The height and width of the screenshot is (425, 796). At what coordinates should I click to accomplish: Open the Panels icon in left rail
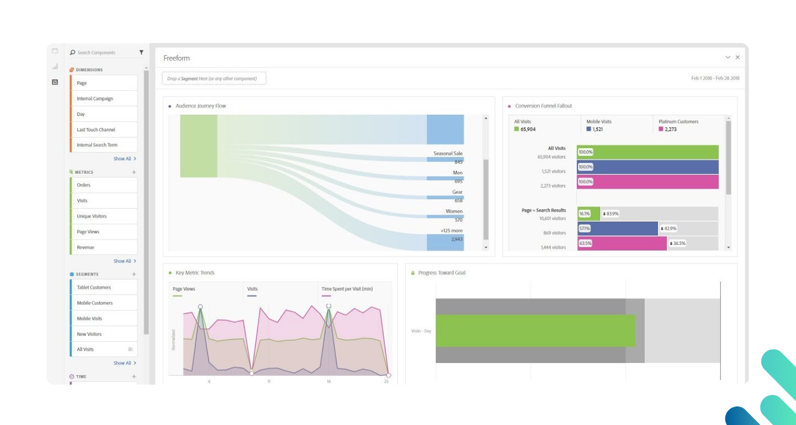coord(55,51)
